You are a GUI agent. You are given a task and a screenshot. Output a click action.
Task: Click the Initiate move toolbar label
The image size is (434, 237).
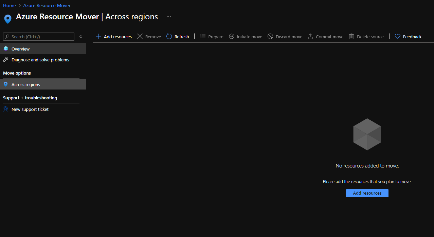250,37
